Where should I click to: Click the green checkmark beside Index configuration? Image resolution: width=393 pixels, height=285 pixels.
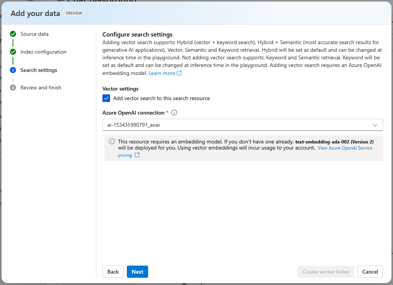coord(13,52)
